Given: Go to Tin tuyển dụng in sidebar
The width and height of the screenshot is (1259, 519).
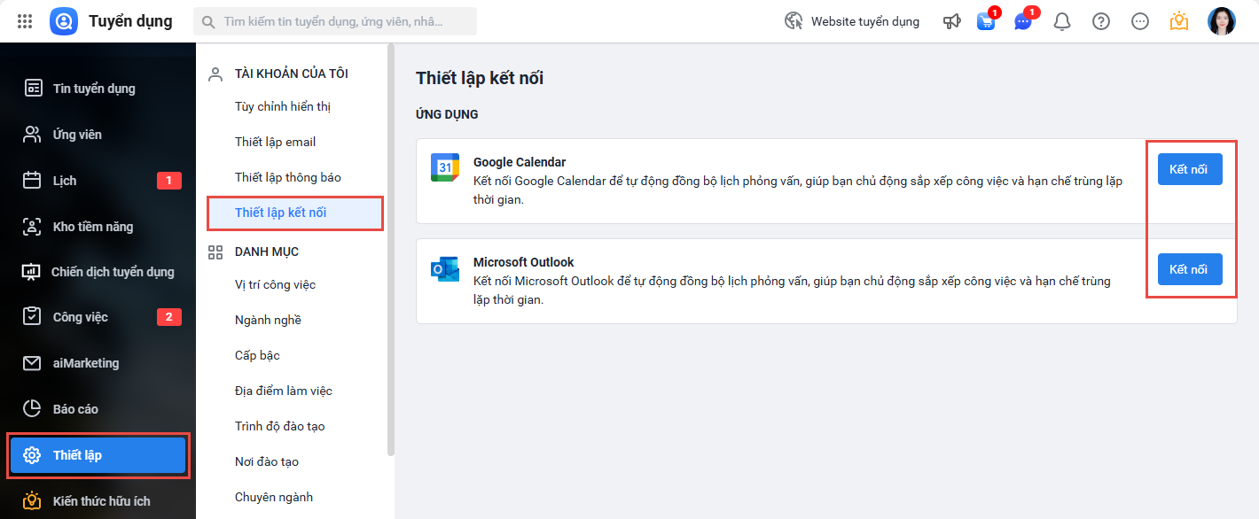Looking at the screenshot, I should (93, 89).
